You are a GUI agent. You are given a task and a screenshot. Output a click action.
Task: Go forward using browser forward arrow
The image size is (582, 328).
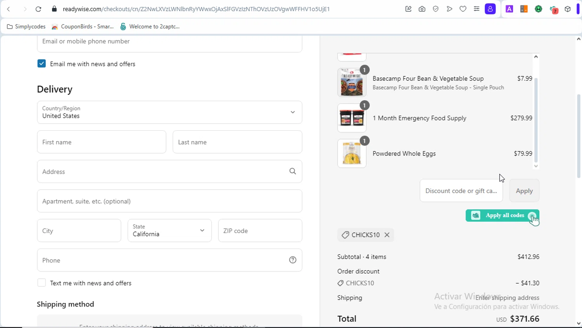pos(25,9)
